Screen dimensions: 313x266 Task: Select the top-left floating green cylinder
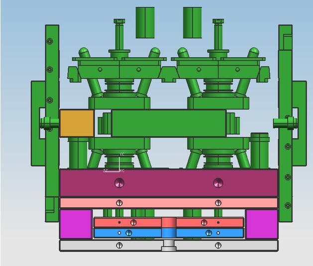point(145,22)
